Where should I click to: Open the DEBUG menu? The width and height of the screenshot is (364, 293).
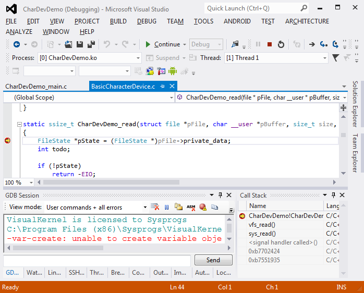pyautogui.click(x=147, y=21)
